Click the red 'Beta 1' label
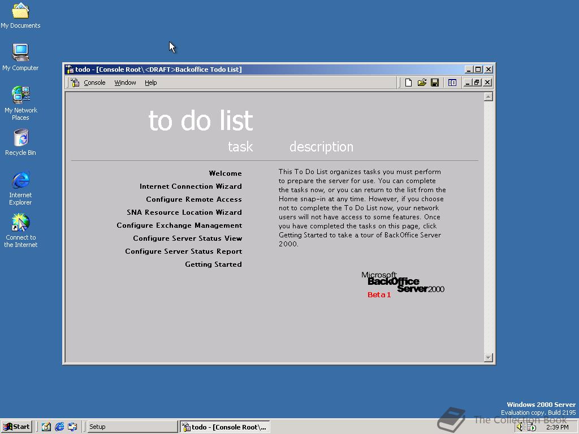 pos(379,294)
